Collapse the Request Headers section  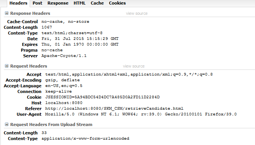(6, 66)
